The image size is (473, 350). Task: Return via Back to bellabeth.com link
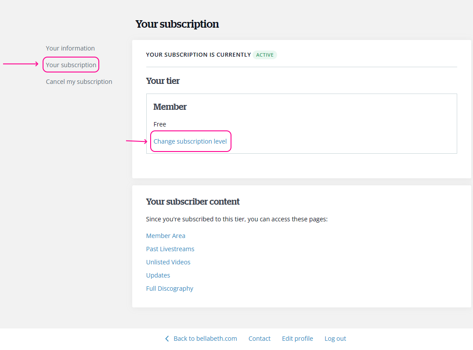205,339
